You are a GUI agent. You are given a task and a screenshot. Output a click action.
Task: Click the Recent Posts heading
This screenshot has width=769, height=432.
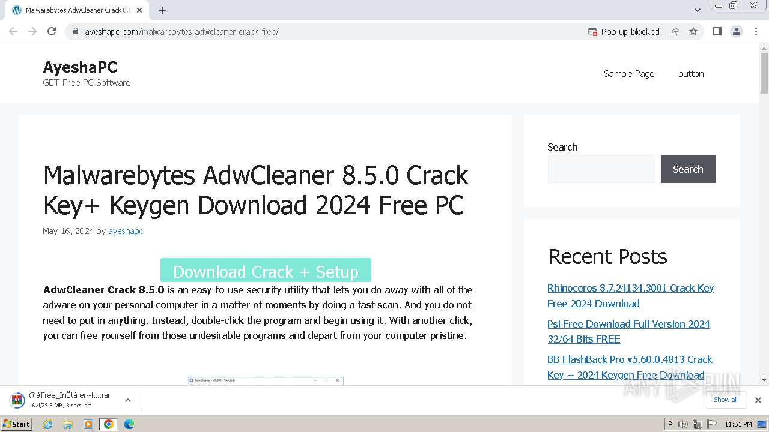pyautogui.click(x=607, y=257)
